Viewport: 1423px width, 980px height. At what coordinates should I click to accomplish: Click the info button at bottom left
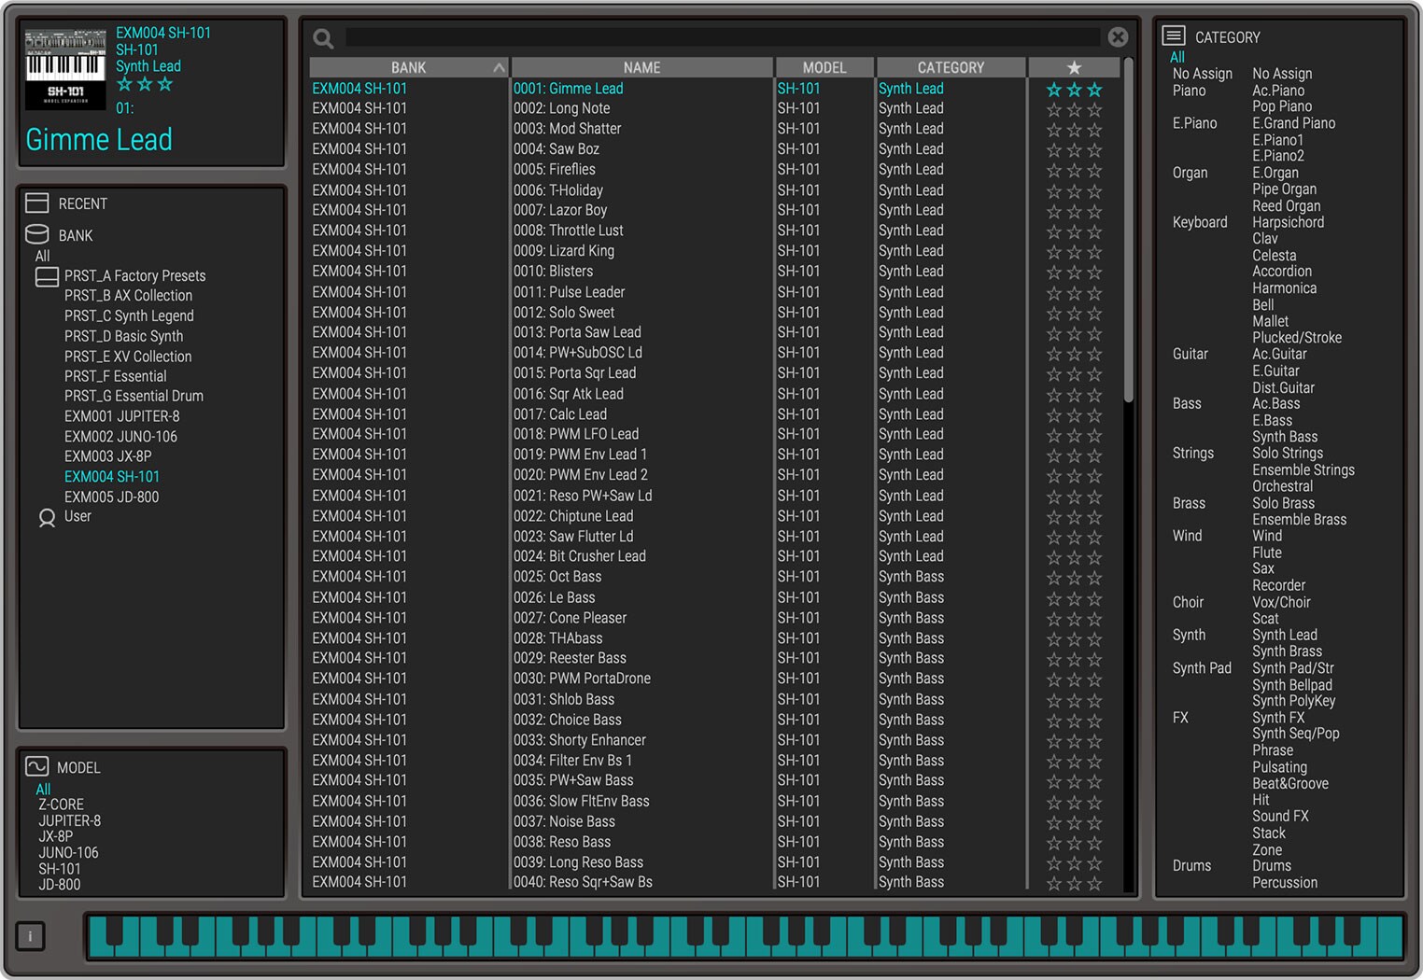(x=31, y=936)
